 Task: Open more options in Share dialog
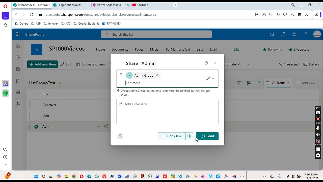198,63
